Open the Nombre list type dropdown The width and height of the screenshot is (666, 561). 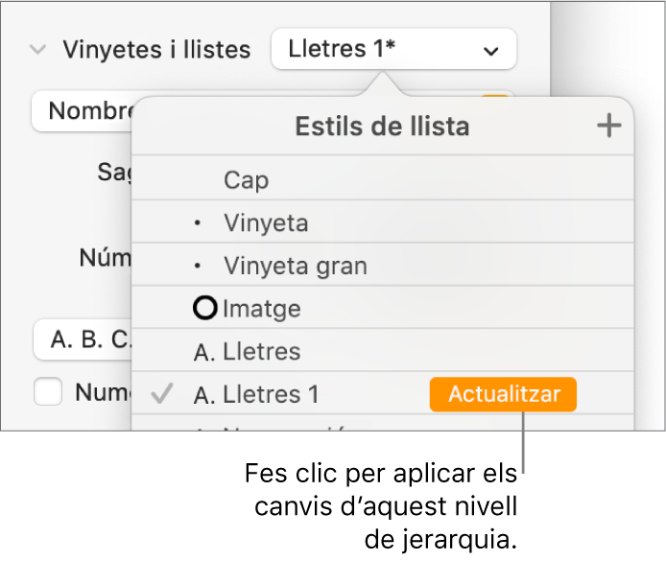(x=83, y=110)
